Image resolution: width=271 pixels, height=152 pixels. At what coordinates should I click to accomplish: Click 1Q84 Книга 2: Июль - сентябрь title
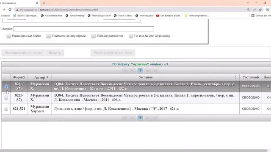[x=146, y=86]
